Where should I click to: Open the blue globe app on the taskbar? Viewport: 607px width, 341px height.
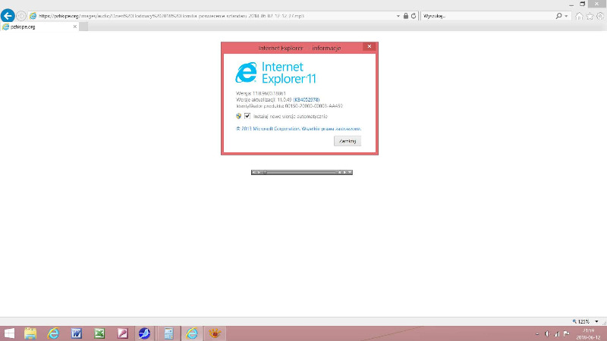click(x=144, y=333)
